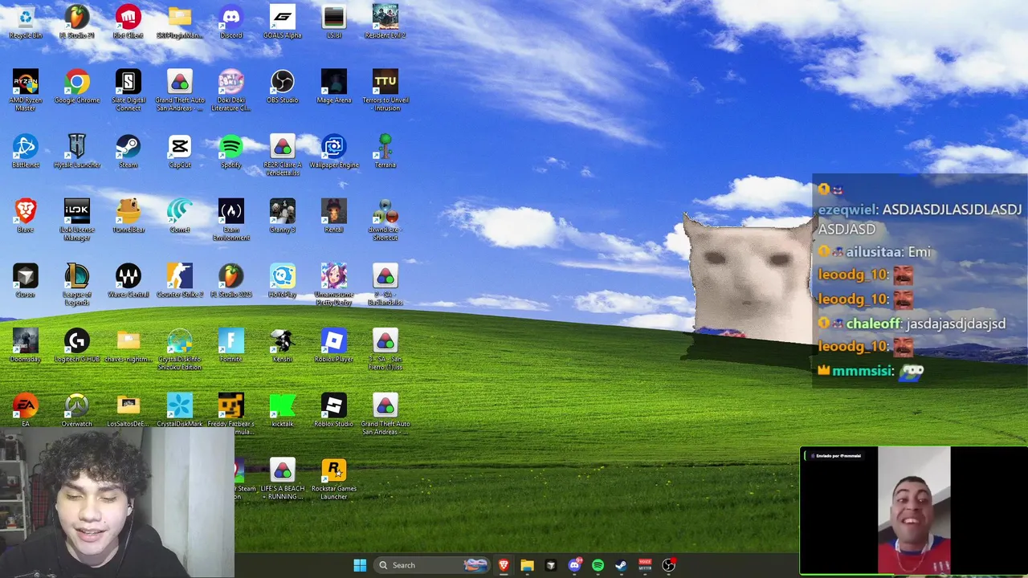
Task: Launch Roblox Player shortcut
Action: (334, 346)
